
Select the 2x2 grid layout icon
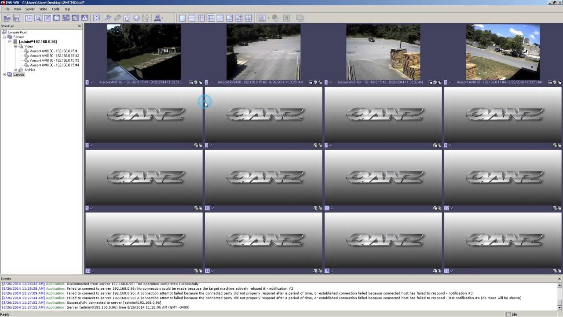192,18
